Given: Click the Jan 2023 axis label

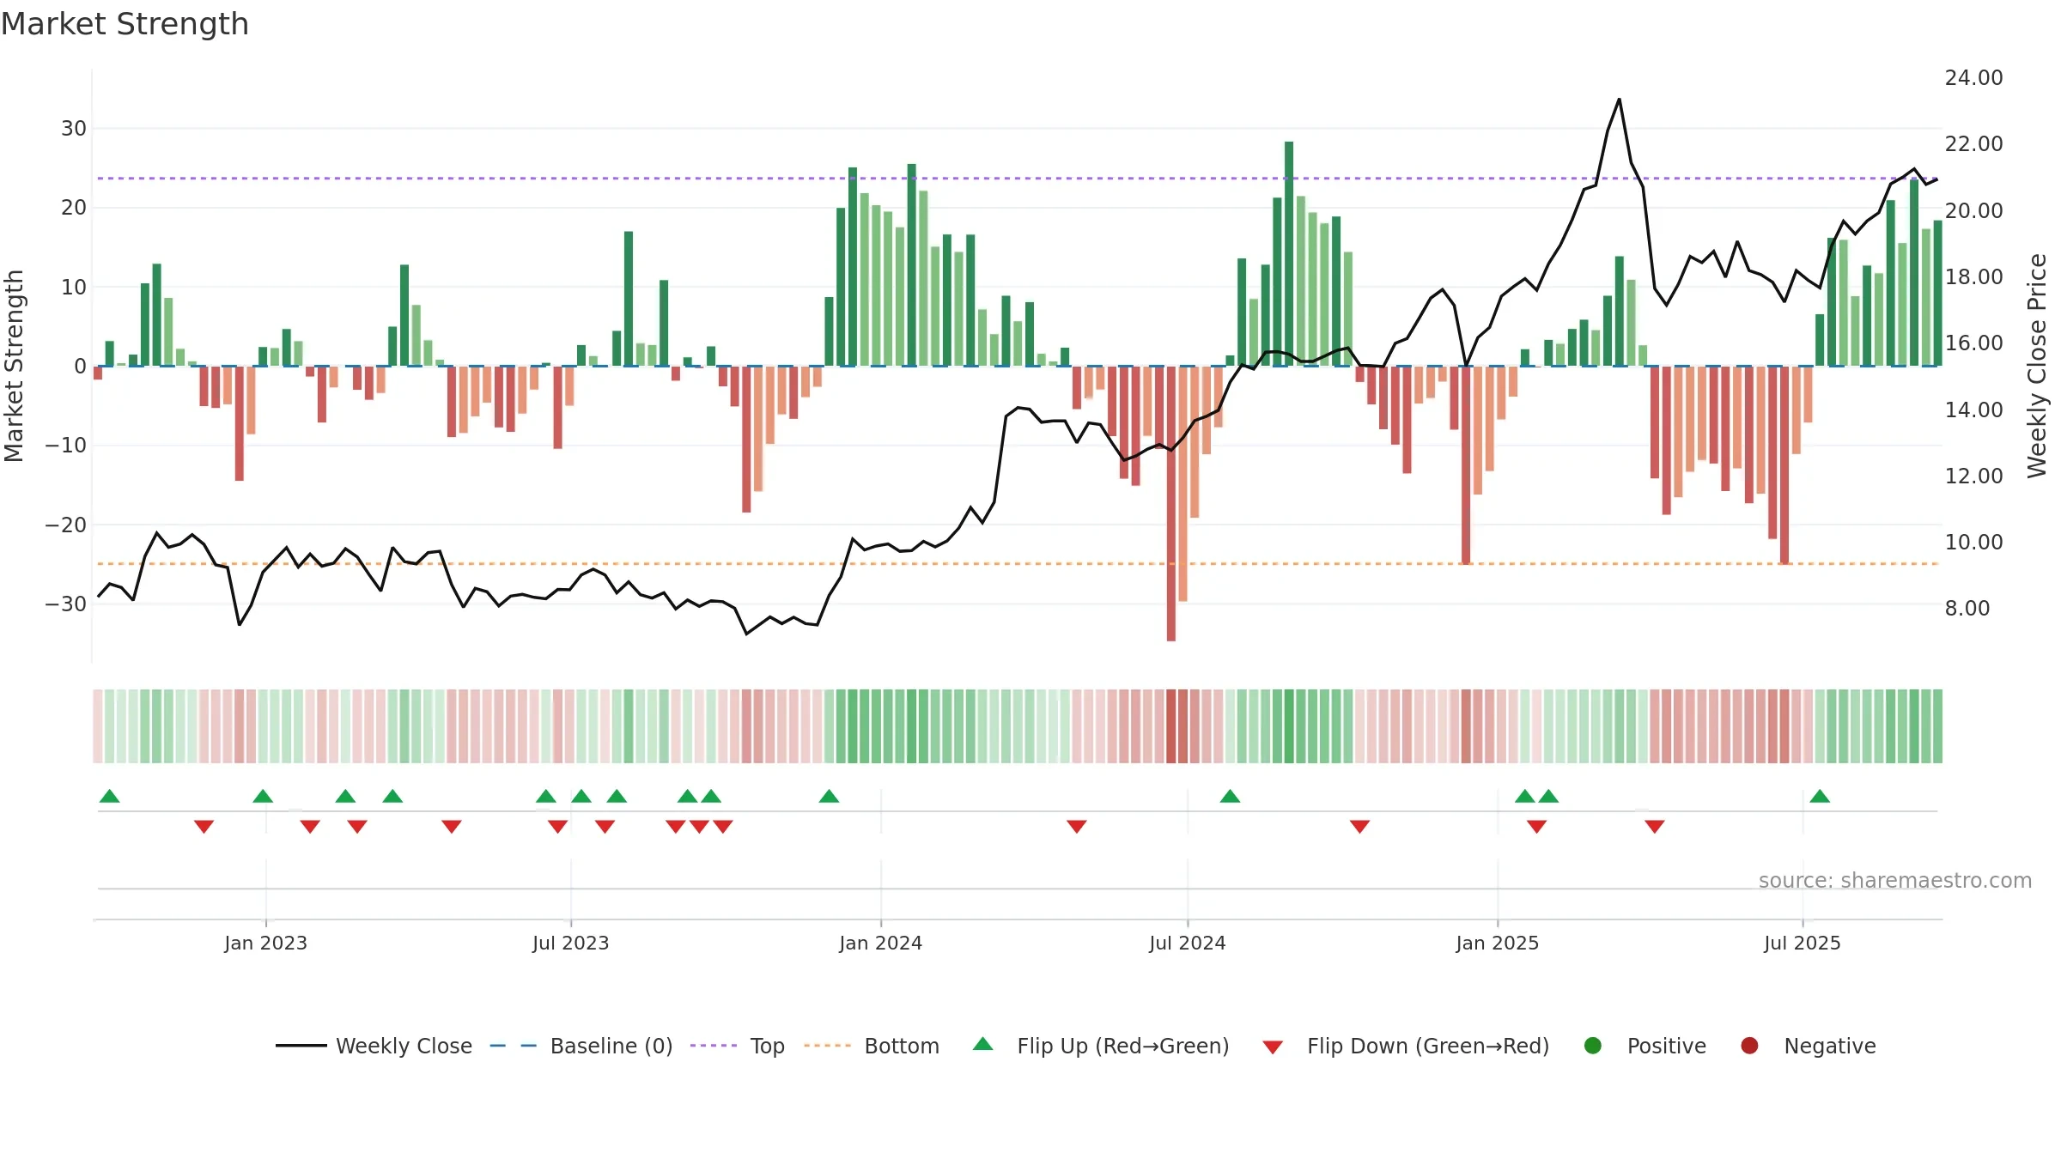Looking at the screenshot, I should [x=266, y=943].
